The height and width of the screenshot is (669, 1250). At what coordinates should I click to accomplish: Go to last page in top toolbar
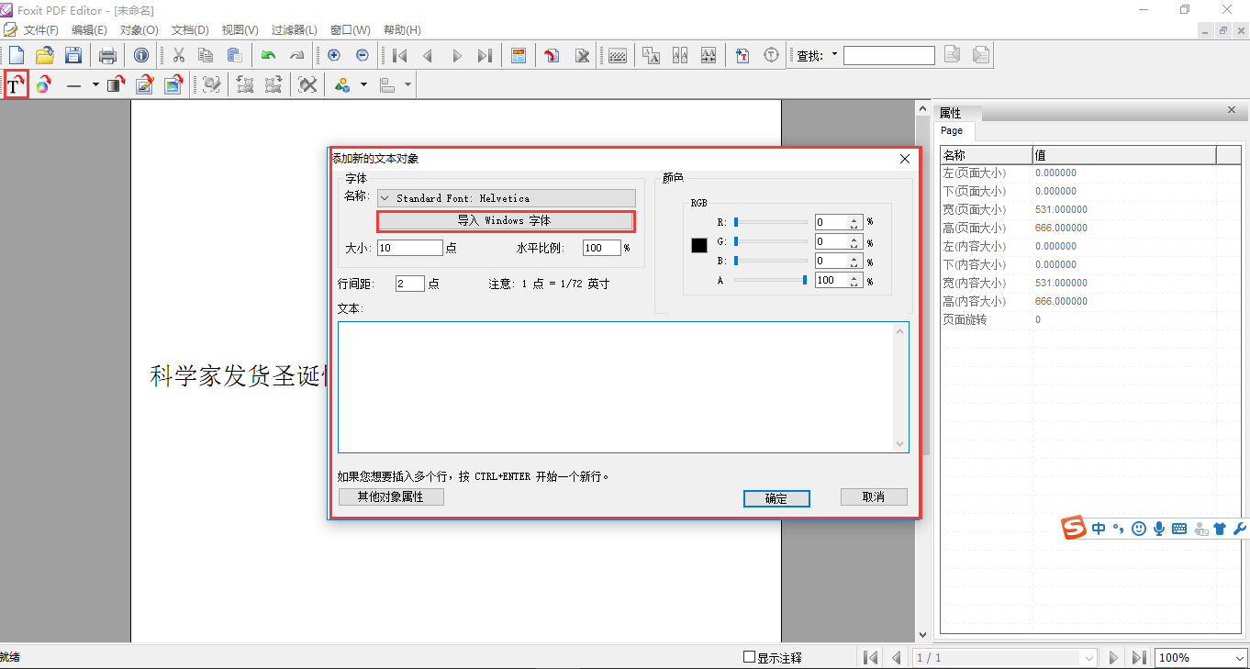[485, 55]
